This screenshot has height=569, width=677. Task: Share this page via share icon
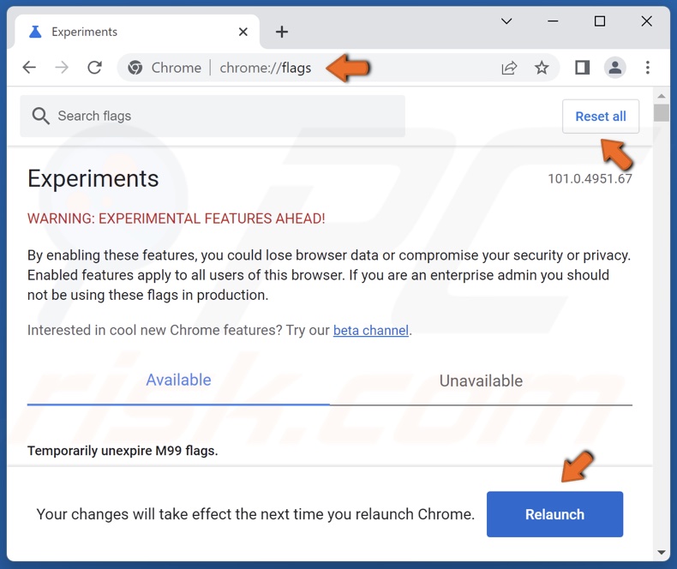click(509, 68)
